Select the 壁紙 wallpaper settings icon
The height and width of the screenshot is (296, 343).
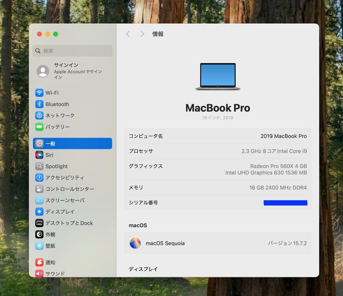[39, 246]
